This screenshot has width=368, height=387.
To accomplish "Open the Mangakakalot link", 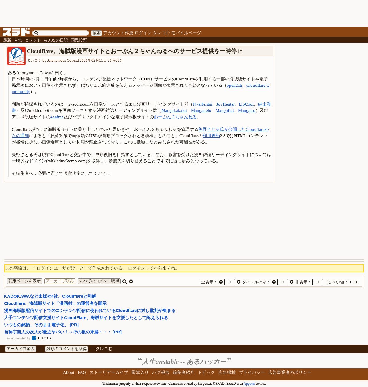I will [174, 110].
